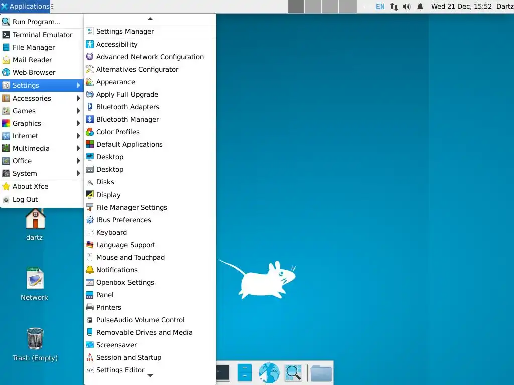This screenshot has height=385, width=514.
Task: Expand the Internet submenu
Action: tap(42, 135)
